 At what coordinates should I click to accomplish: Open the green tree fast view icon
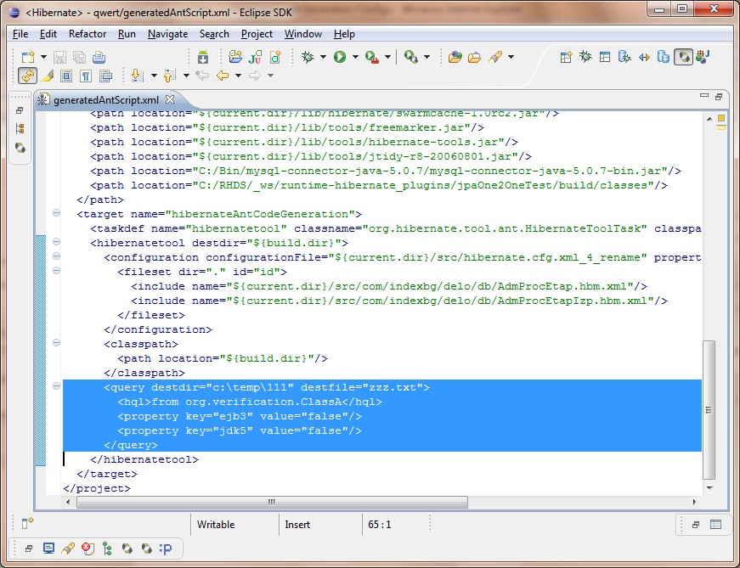click(x=108, y=548)
